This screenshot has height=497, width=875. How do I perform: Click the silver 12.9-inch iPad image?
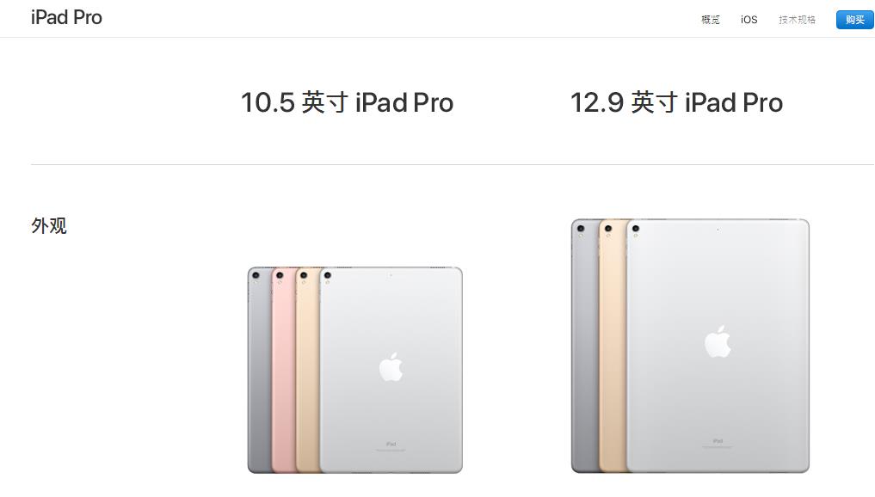(x=718, y=346)
